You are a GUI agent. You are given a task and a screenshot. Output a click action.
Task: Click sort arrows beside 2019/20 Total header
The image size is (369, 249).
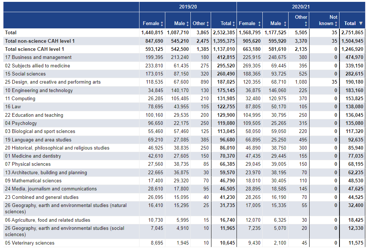point(234,24)
